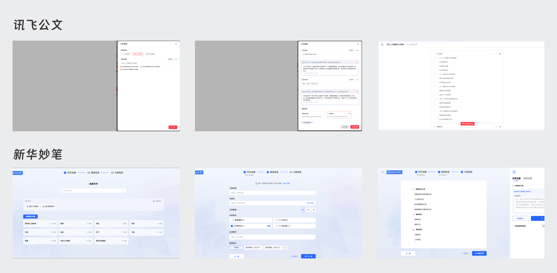Open the 新闻 scene card
This screenshot has width=557, height=273.
(x=76, y=224)
